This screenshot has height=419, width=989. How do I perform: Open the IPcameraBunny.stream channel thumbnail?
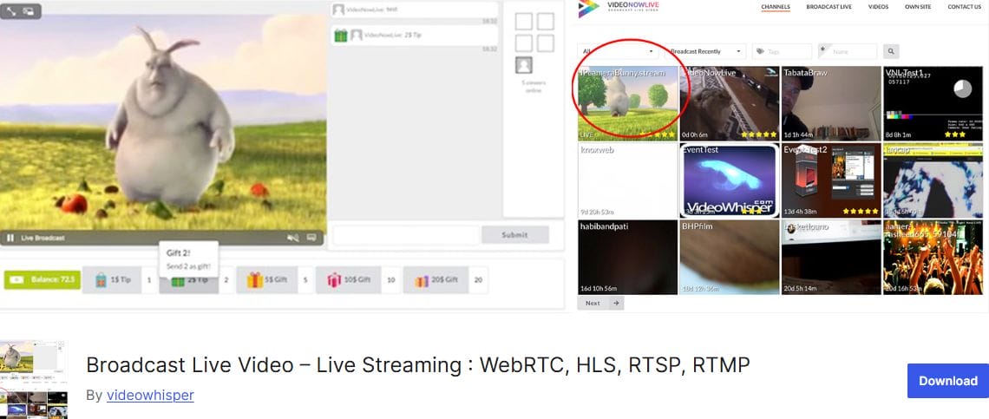628,103
